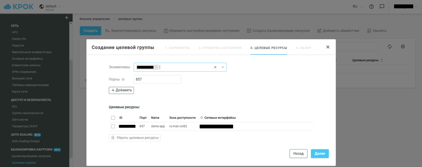This screenshot has width=422, height=167.
Task: Click the Добавить button
Action: coord(121,90)
